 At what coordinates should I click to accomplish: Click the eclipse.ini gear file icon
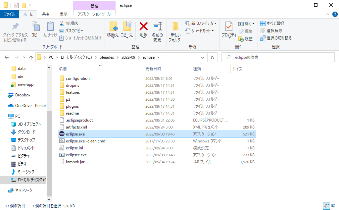click(62, 148)
